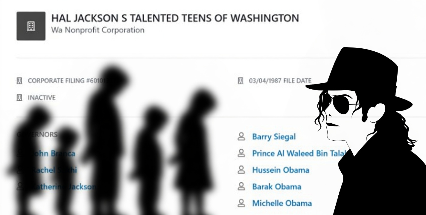Select the Hussein Obama link

coord(281,170)
